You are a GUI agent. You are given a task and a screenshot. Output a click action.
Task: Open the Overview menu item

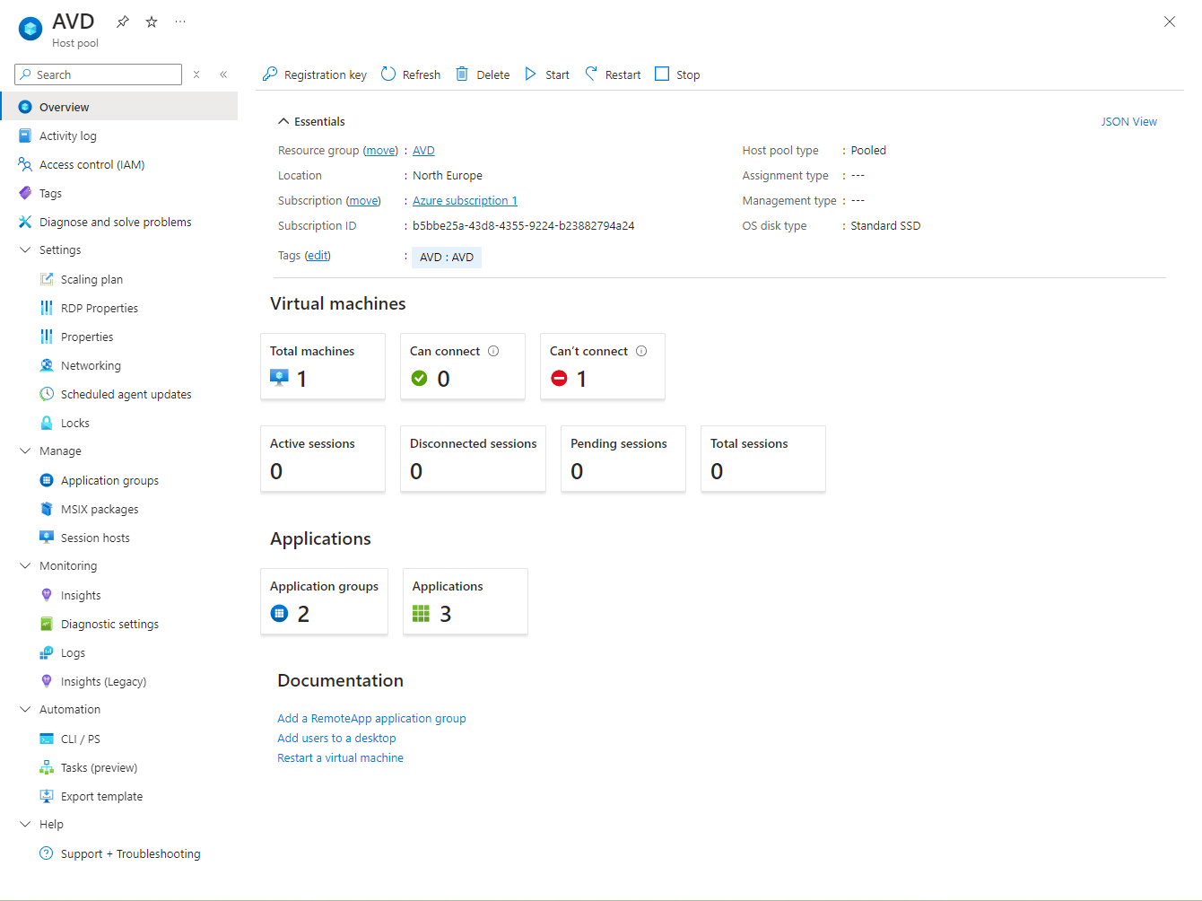click(118, 107)
